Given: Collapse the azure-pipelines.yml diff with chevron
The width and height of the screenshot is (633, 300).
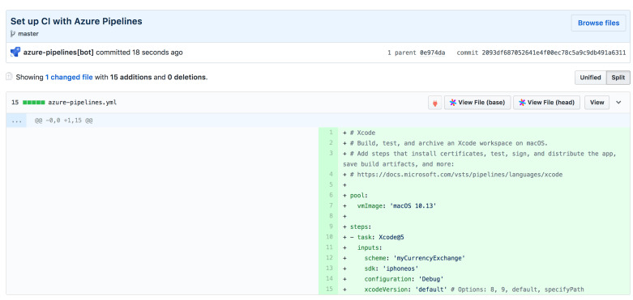Looking at the screenshot, I should click(618, 103).
